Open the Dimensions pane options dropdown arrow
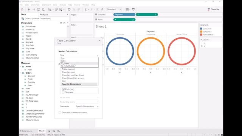Image resolution: width=242 pixels, height=136 pixels. (67, 23)
